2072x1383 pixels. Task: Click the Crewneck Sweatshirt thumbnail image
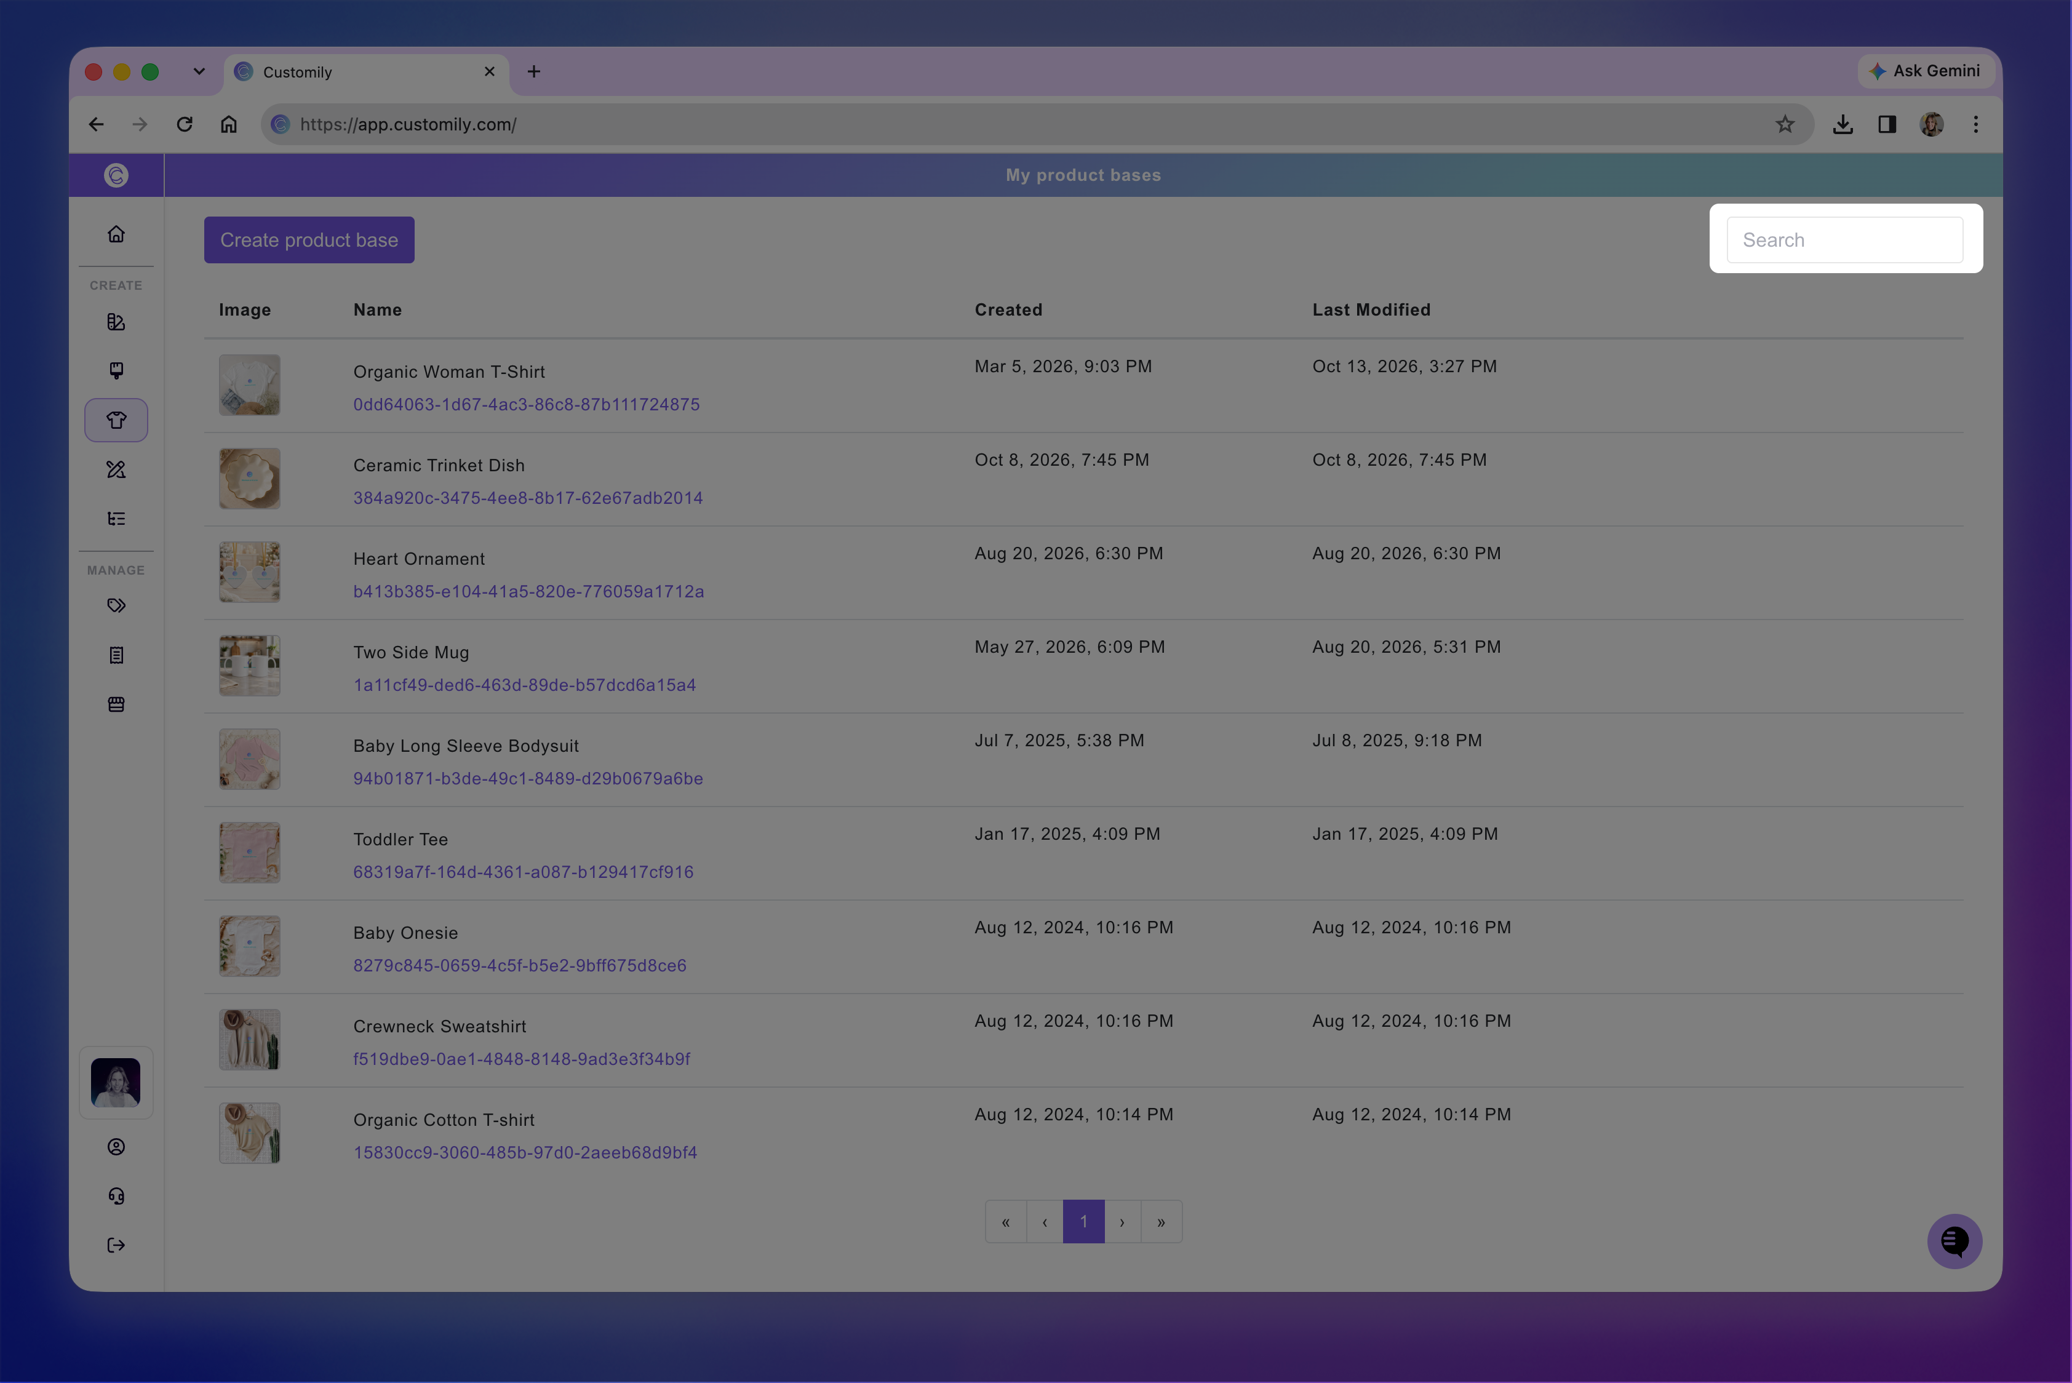pyautogui.click(x=250, y=1040)
